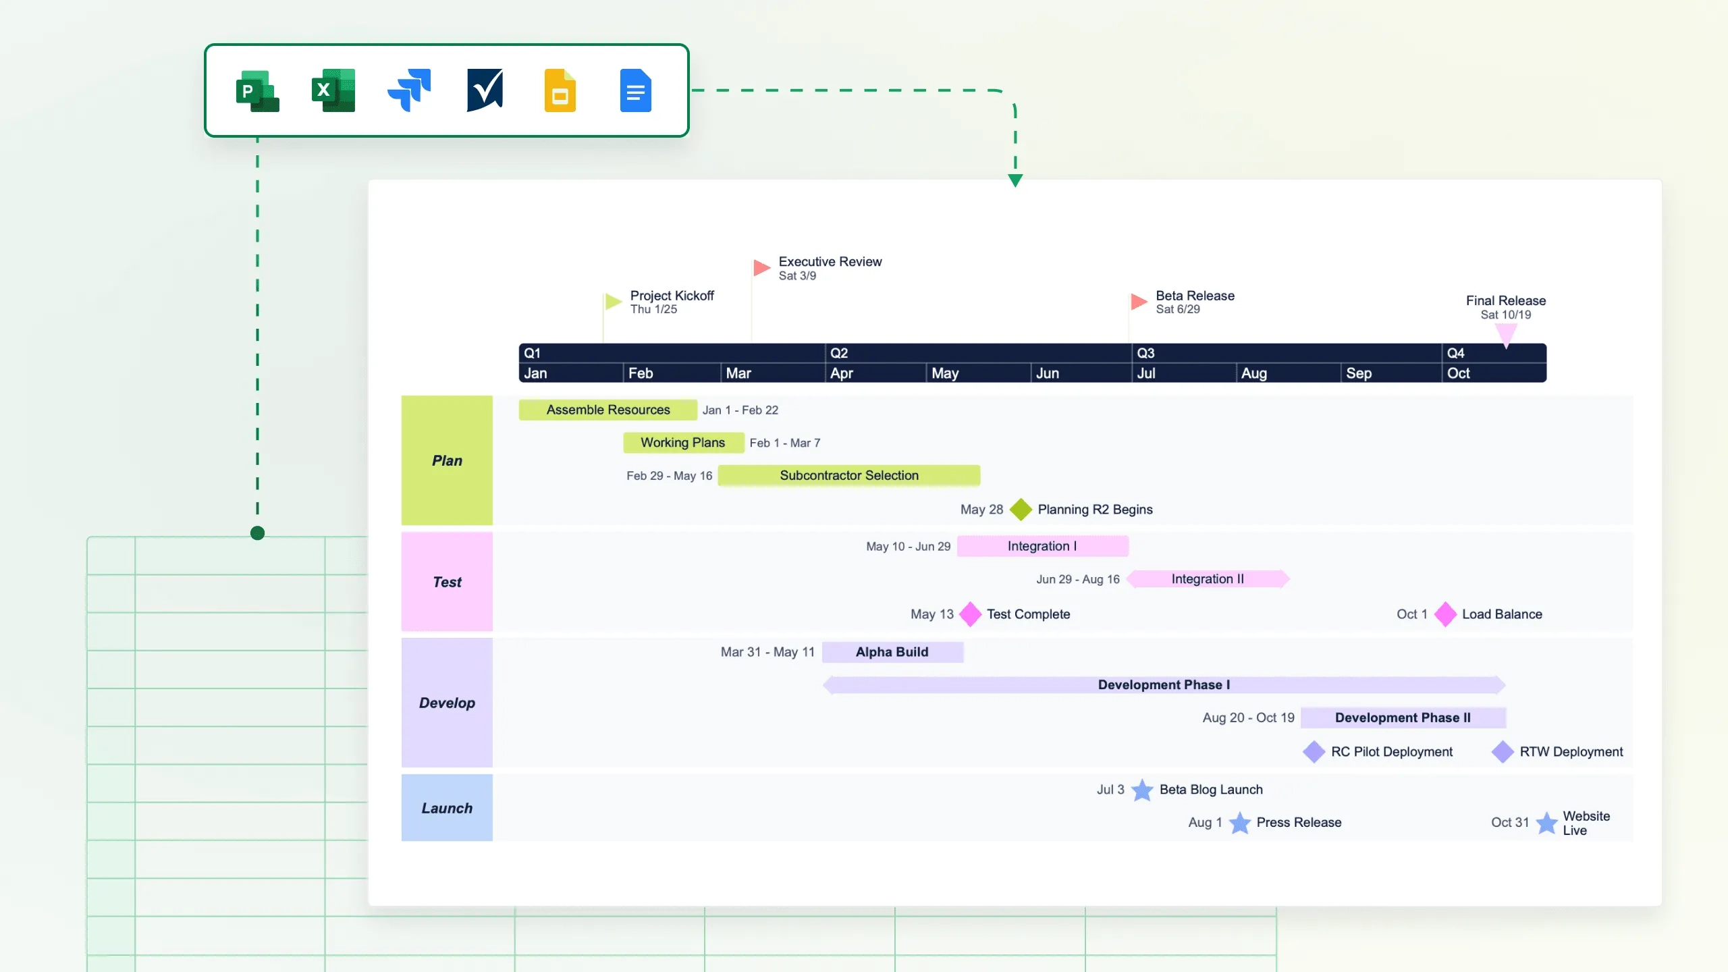This screenshot has width=1728, height=972.
Task: Select the Development Phase I bar
Action: click(1164, 684)
